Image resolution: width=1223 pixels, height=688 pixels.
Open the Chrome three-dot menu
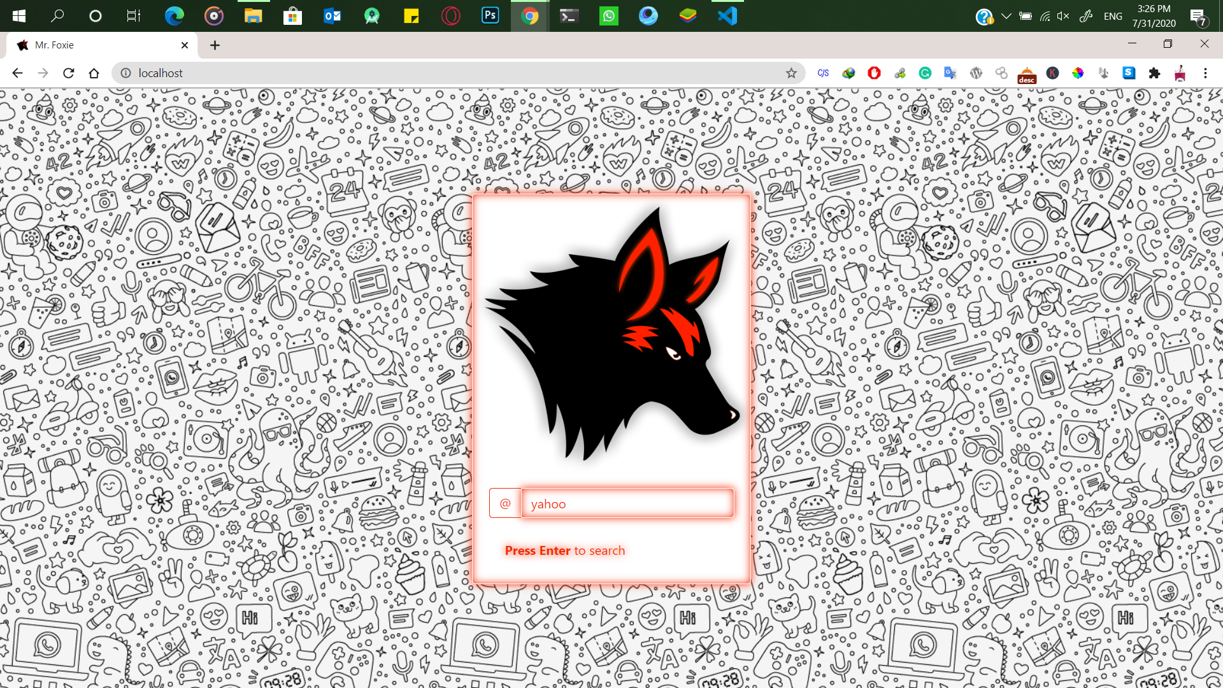[x=1205, y=73]
